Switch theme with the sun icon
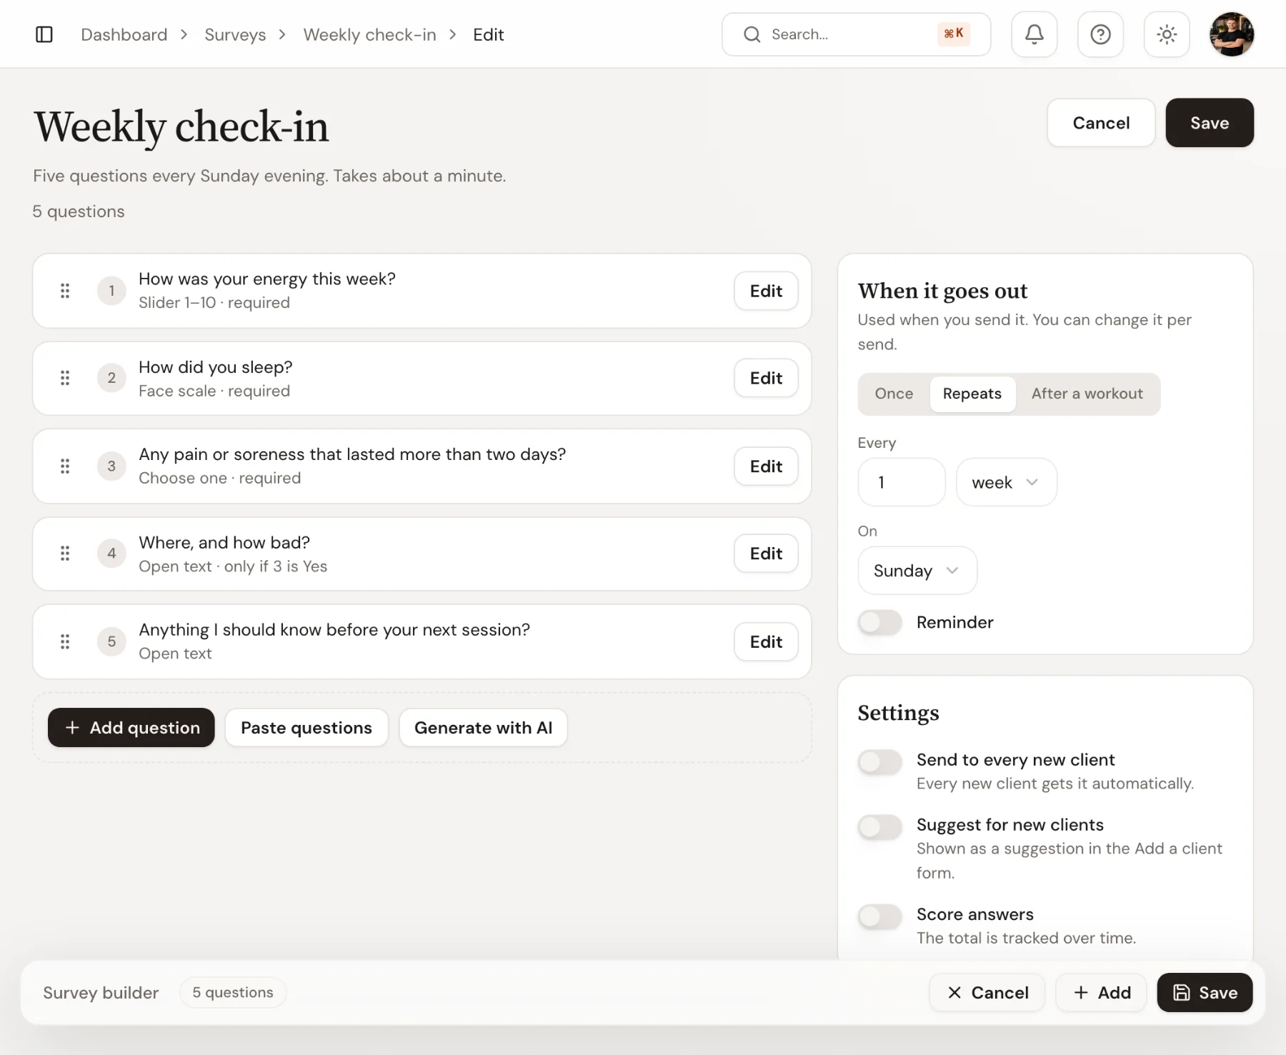Screen dimensions: 1286x1055 click(x=1167, y=34)
